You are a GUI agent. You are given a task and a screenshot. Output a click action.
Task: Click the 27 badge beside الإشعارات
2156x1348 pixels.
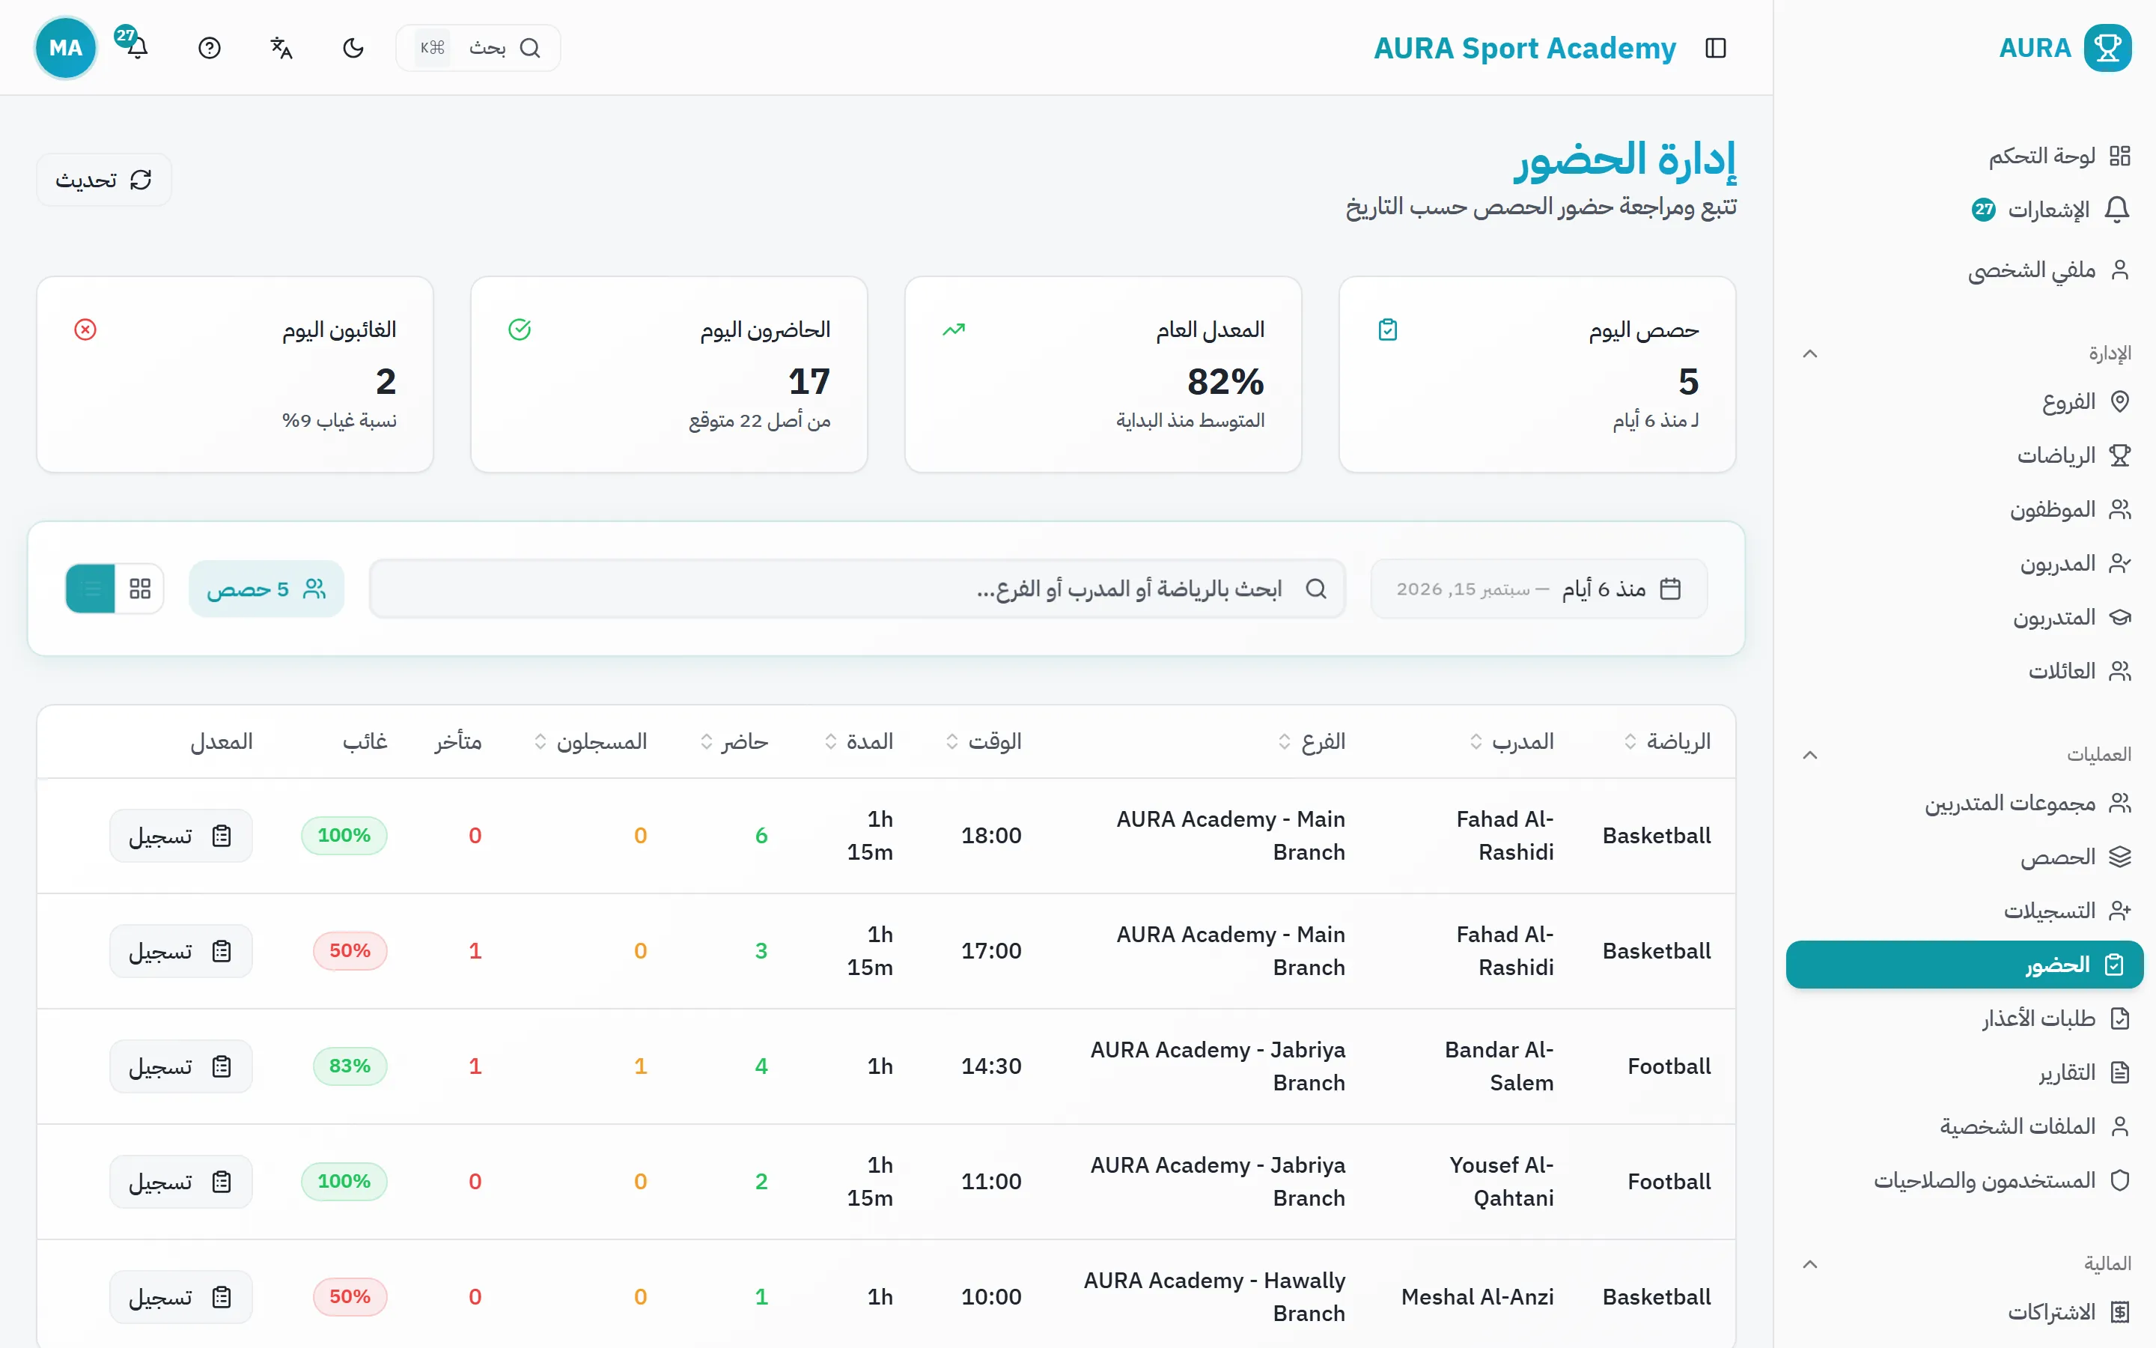1983,210
